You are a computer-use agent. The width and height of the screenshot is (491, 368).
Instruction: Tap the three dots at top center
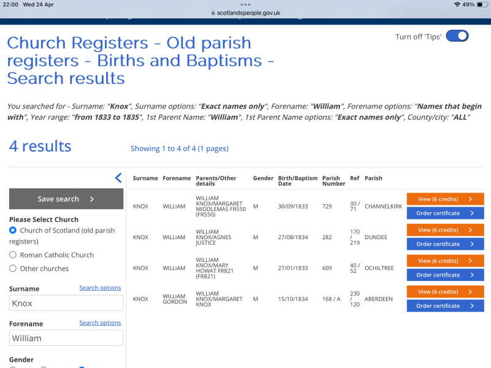click(x=245, y=4)
